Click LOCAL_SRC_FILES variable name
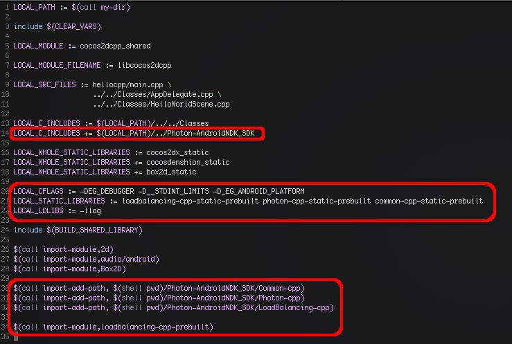 coord(44,84)
